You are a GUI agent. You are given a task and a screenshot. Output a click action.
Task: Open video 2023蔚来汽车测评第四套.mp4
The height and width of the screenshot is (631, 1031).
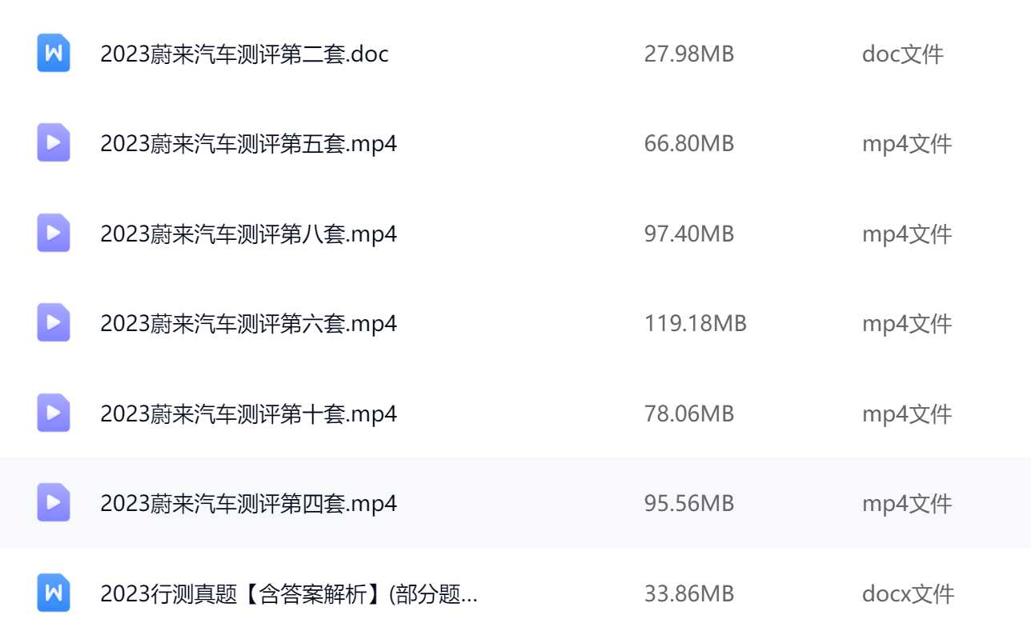[248, 504]
